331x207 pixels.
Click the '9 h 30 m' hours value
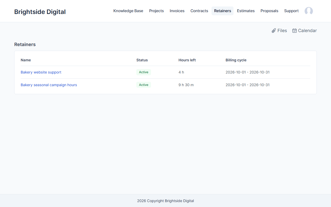coord(186,85)
